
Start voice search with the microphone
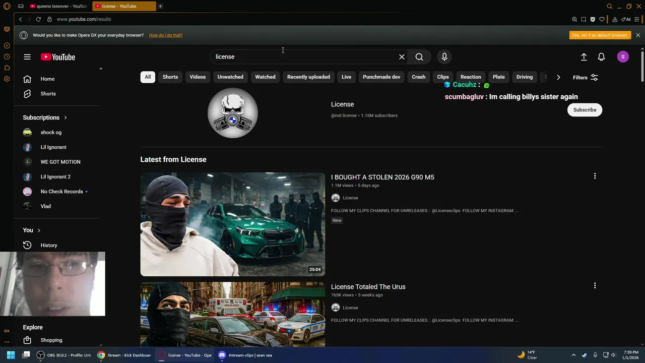[x=444, y=57]
